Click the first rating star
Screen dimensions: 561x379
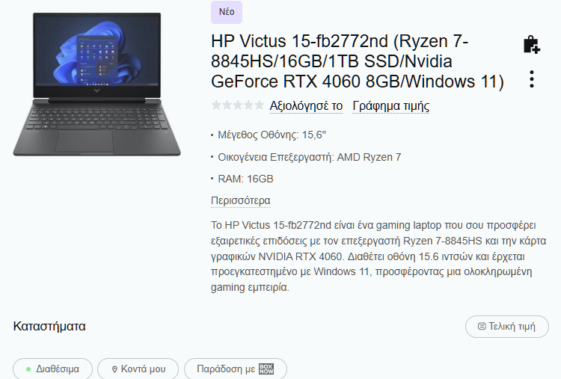coord(216,105)
